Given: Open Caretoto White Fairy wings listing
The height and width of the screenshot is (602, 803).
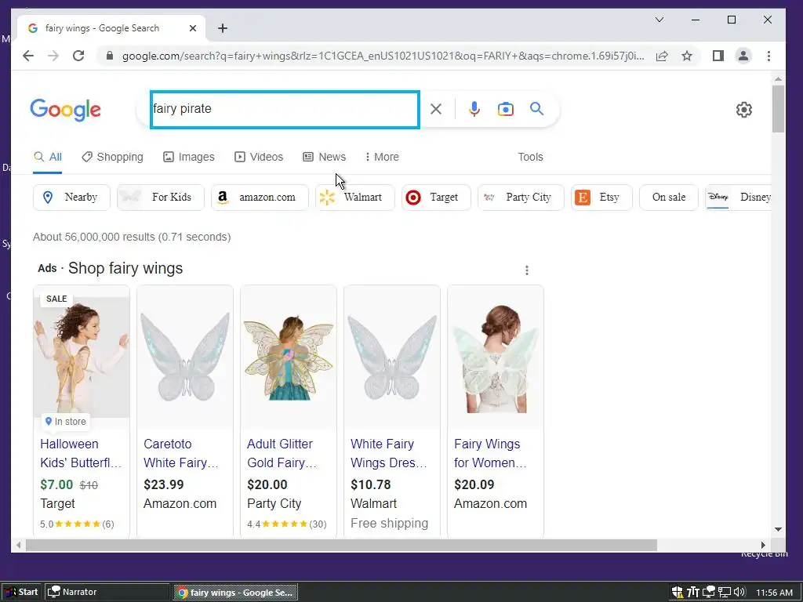Looking at the screenshot, I should click(181, 454).
